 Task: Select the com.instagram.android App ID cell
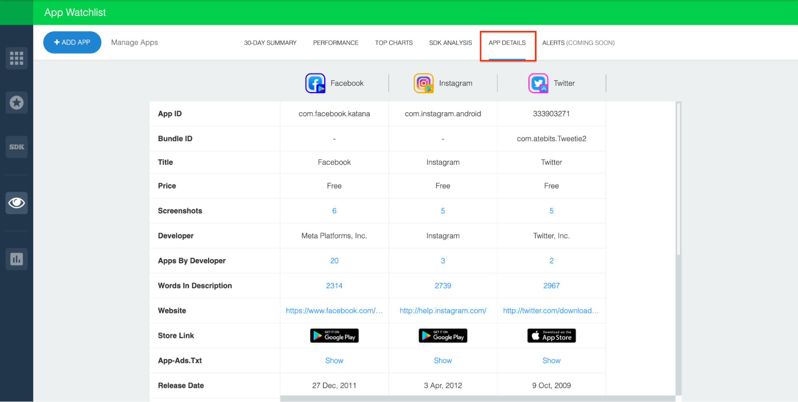443,114
